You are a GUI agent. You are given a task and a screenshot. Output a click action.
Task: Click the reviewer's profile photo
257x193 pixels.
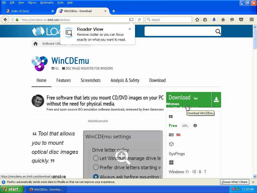38,101
